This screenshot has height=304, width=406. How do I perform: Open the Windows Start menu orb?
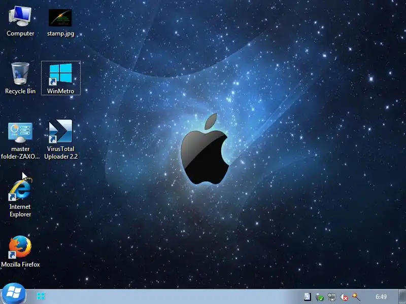pos(14,294)
